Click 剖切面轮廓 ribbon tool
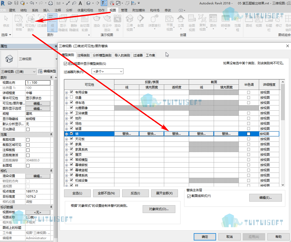The height and width of the screenshot is (242, 291). 85,23
